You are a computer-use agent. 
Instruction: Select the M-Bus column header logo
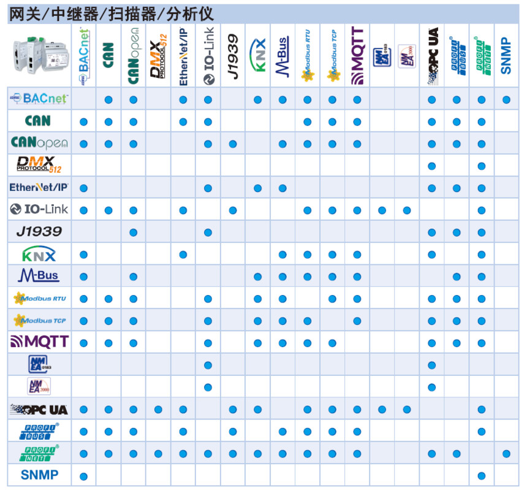click(282, 57)
